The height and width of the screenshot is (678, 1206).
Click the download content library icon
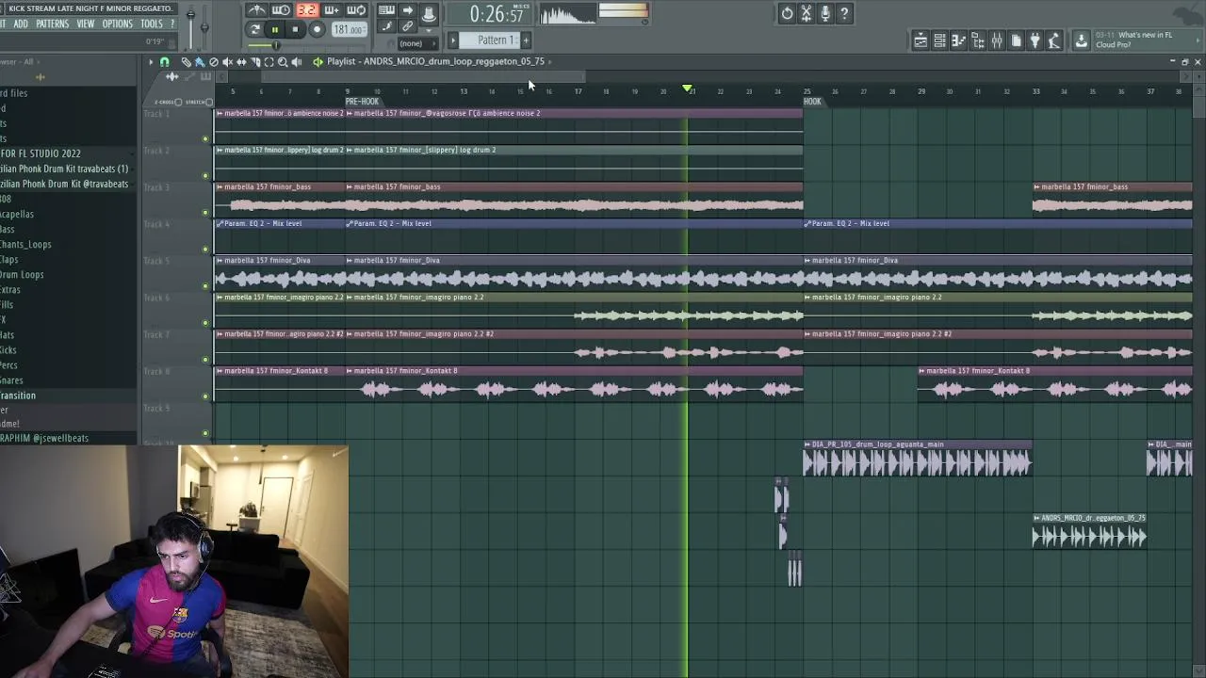click(1081, 40)
